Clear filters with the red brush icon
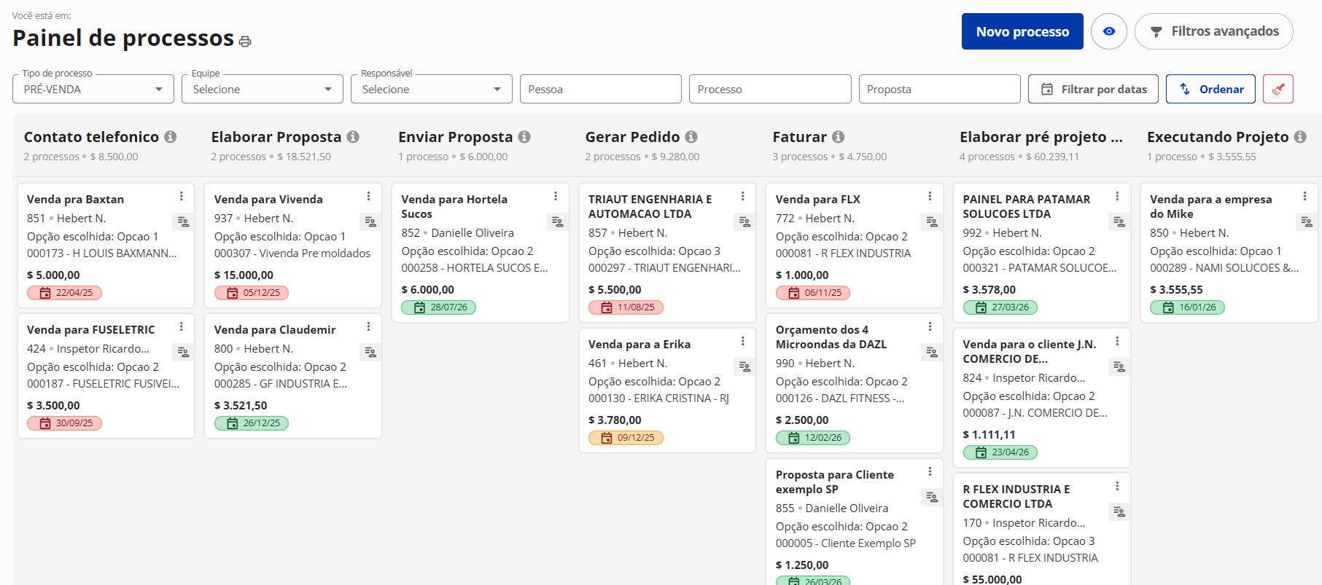This screenshot has width=1322, height=585. [x=1278, y=89]
